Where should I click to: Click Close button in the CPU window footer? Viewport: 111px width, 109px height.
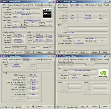tap(49, 52)
